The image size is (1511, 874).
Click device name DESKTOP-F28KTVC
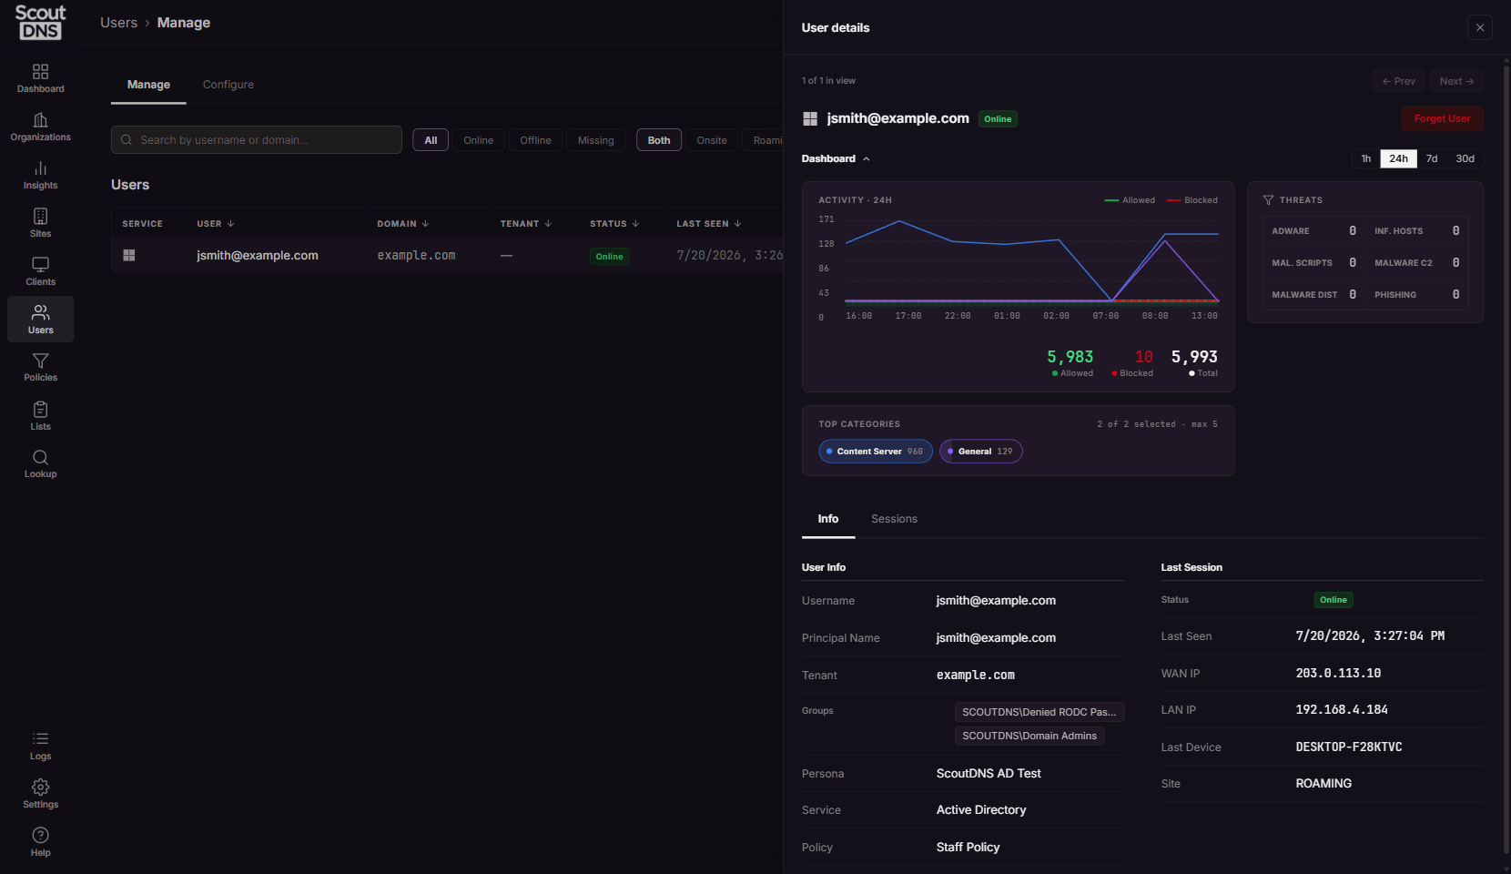1349,747
